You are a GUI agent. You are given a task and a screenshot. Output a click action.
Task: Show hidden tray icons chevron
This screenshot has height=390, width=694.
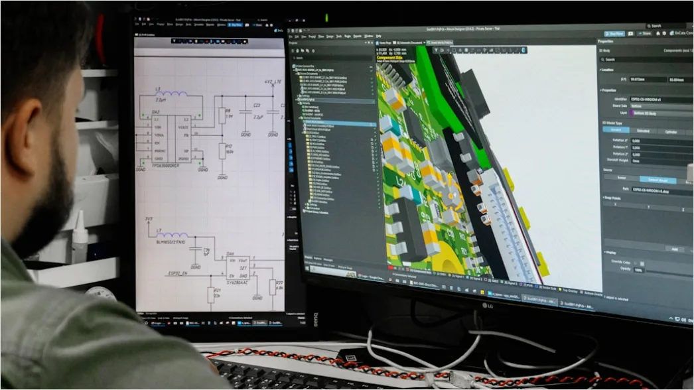point(671,318)
